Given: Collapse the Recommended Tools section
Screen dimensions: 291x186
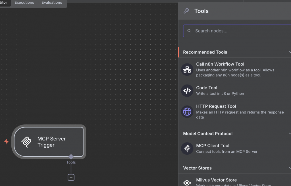Looking at the screenshot, I should point(290,52).
